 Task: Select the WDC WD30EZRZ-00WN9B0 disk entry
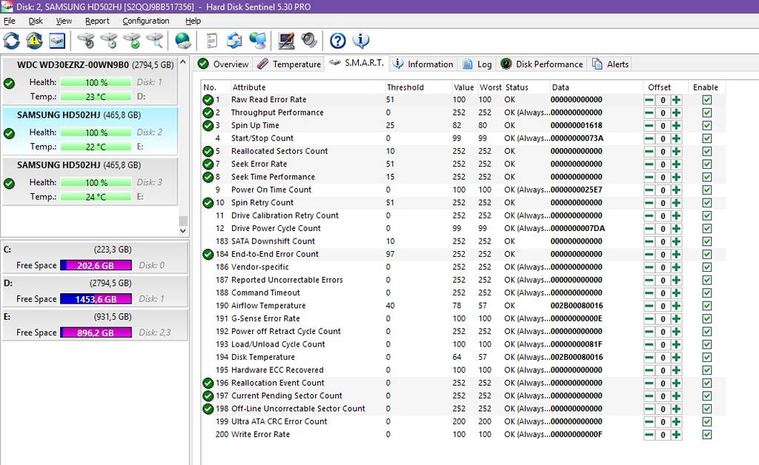[x=90, y=80]
